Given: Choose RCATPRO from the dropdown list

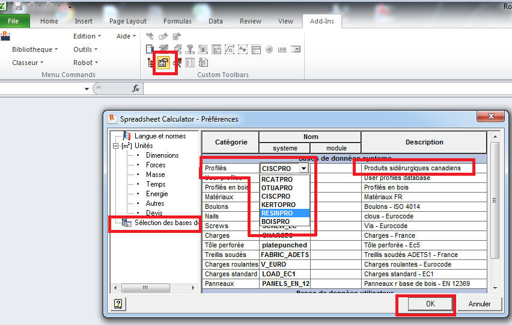Looking at the screenshot, I should [285, 179].
